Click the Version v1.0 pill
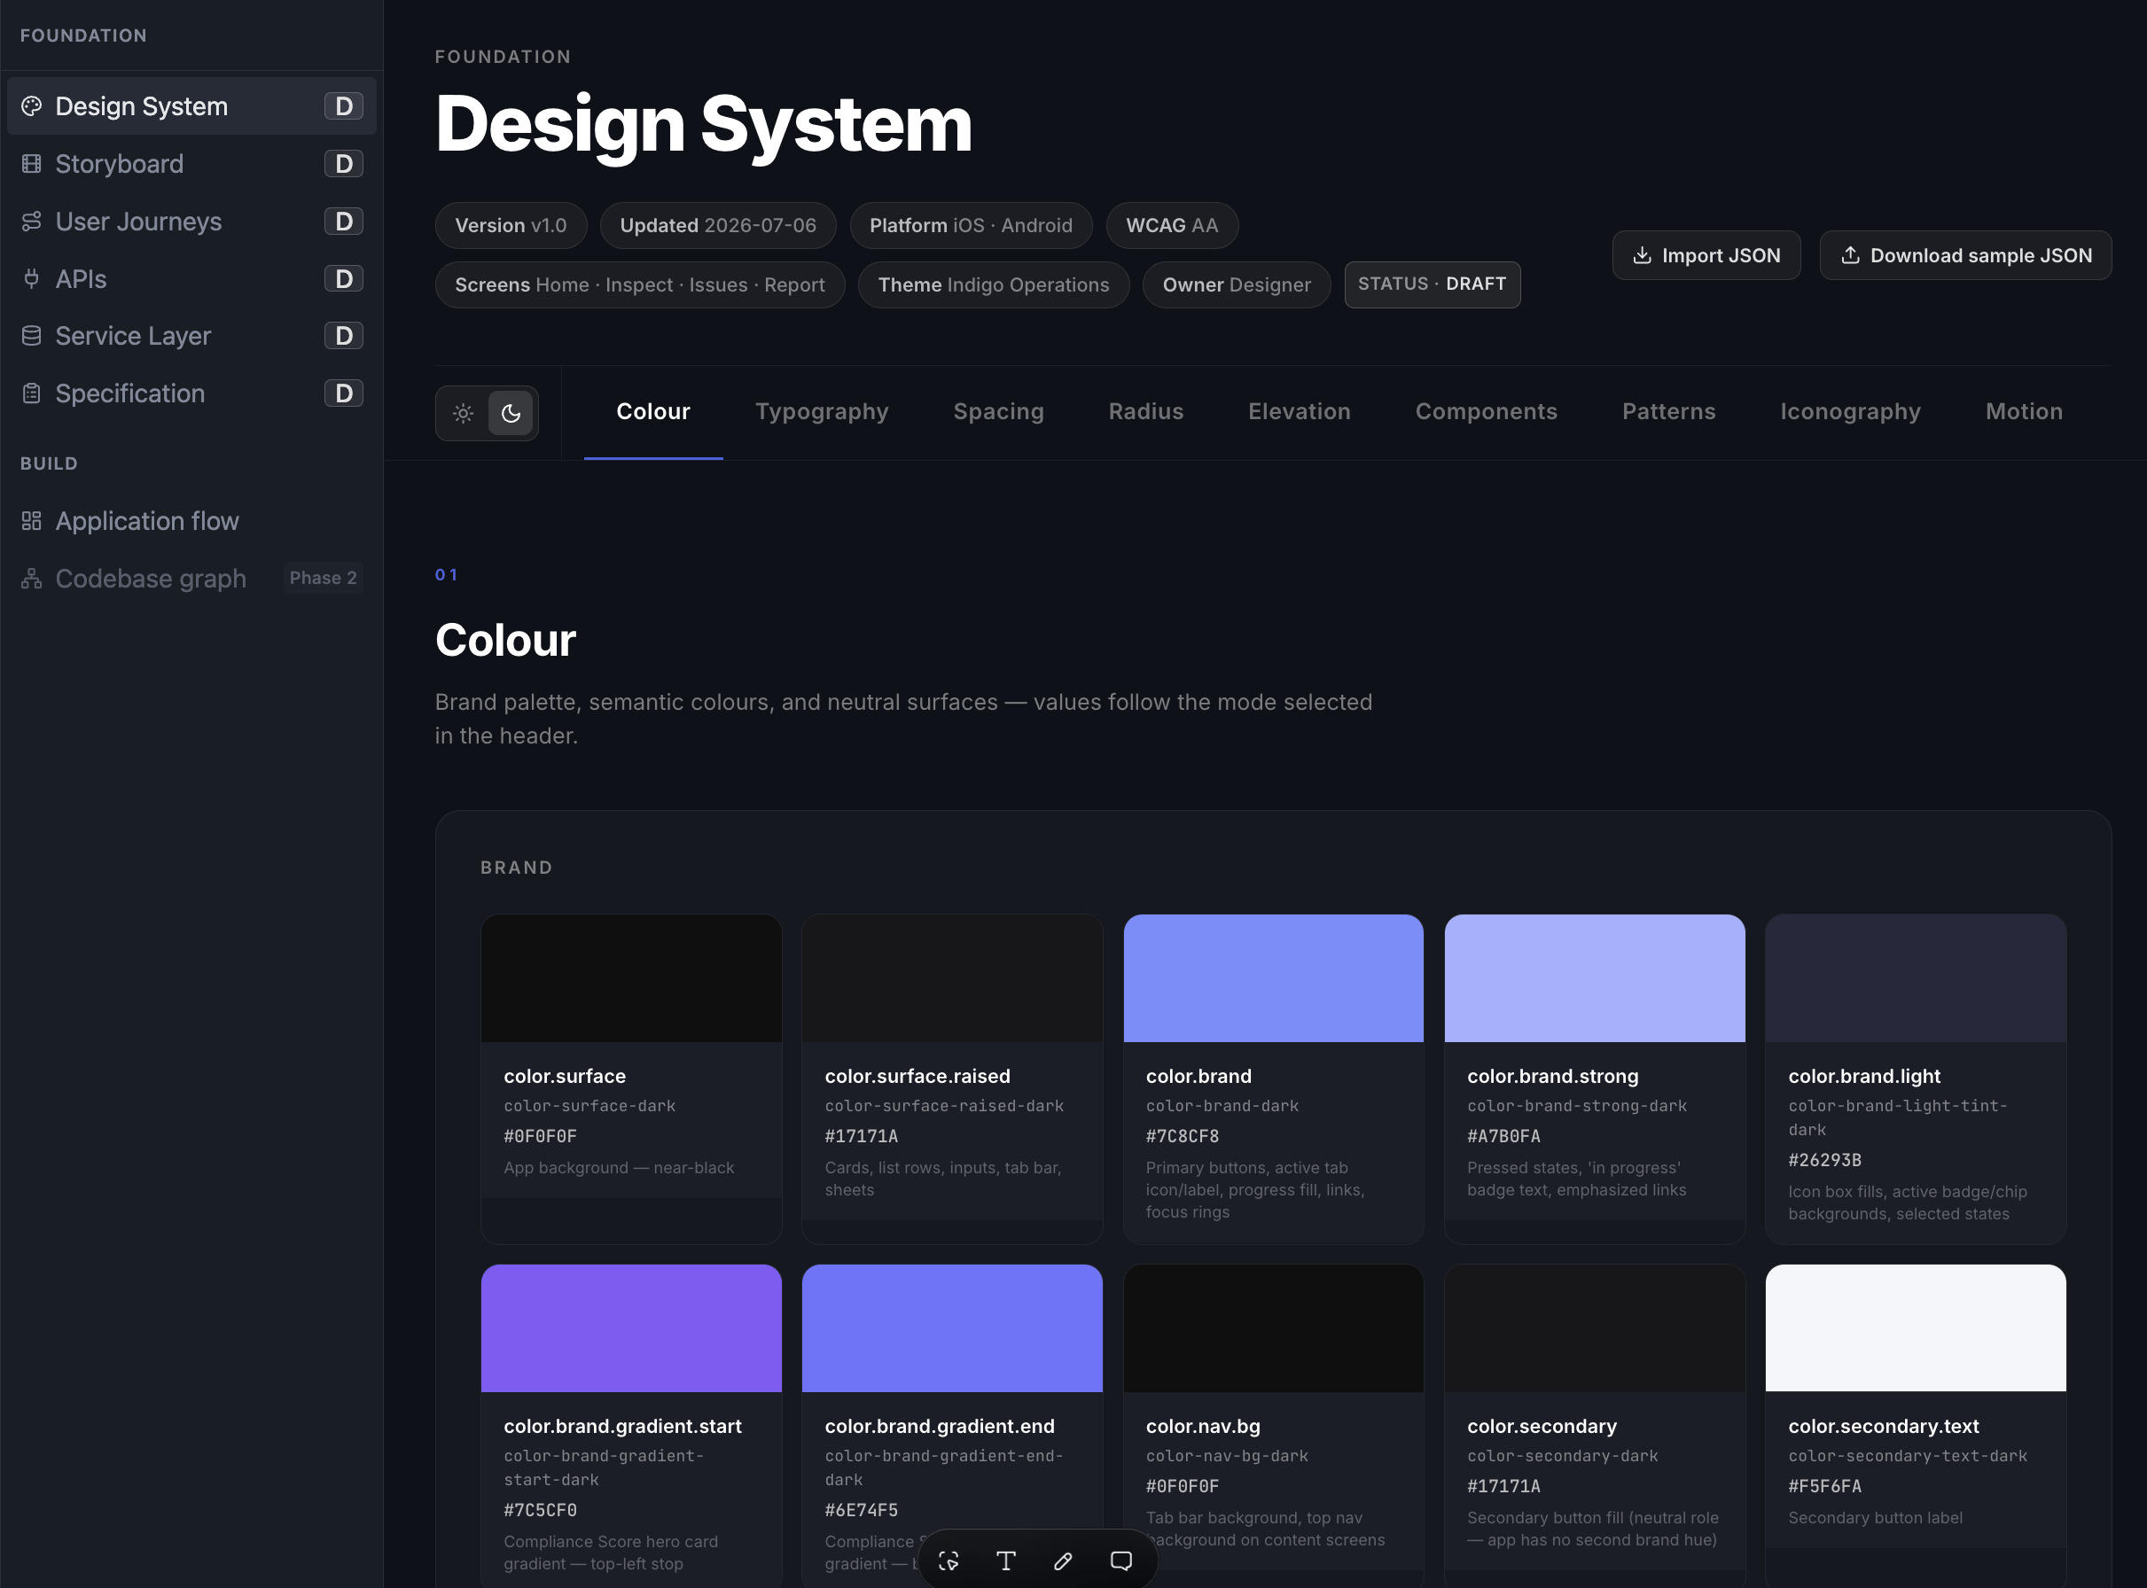 coord(511,226)
